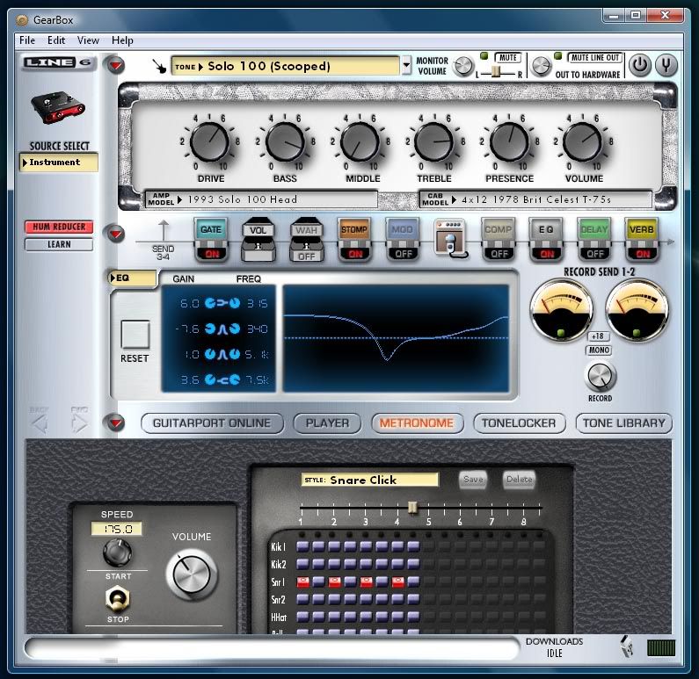Click the green level meter icon at bottom right
Screen dimensions: 699x679
click(x=661, y=648)
